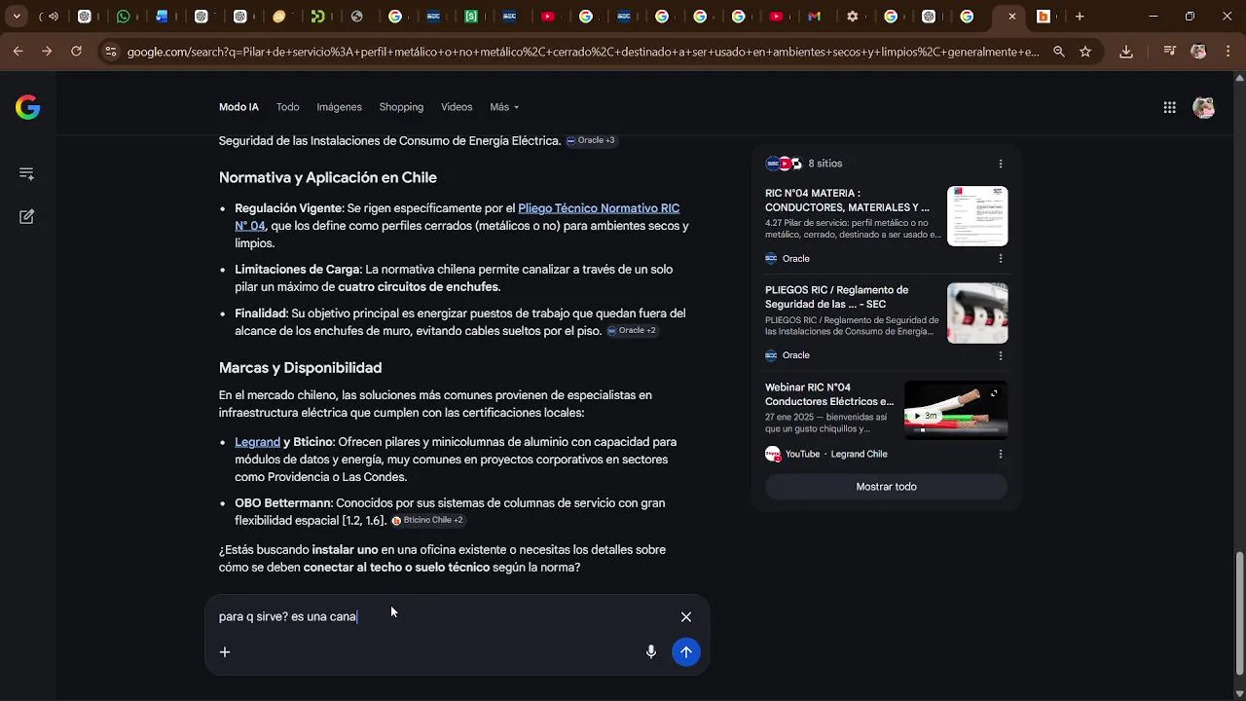Click 'YouTube · Legrand Chile' source label
Viewport: 1246px width, 701px height.
point(836,454)
